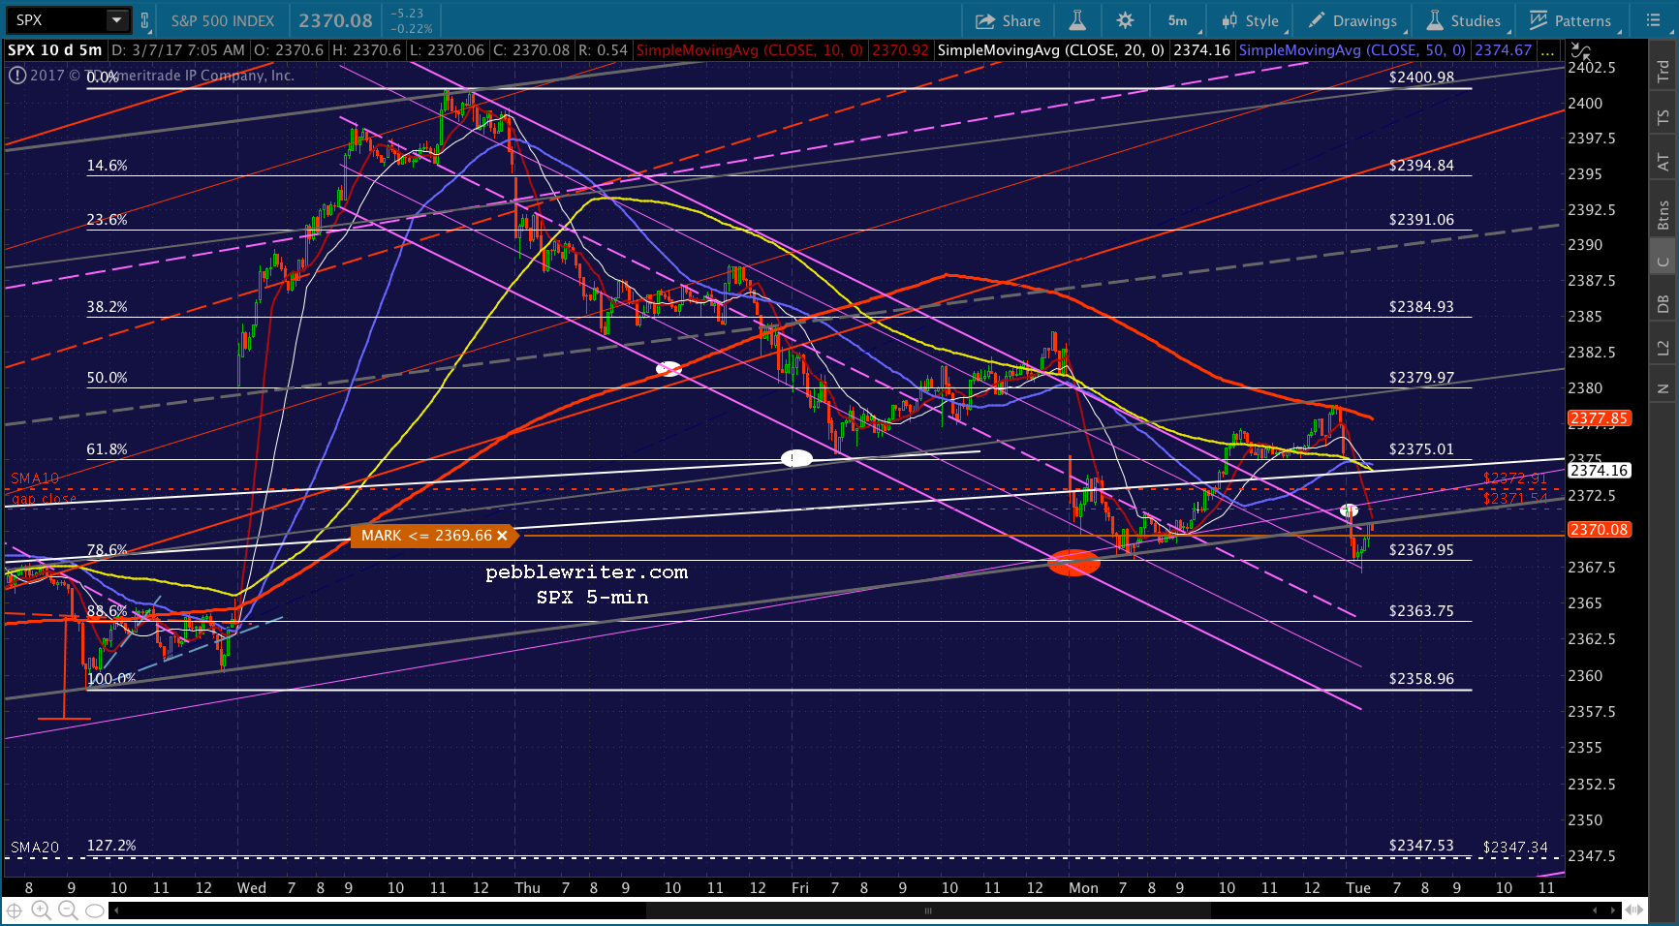1679x926 pixels.
Task: Open the Trd side tab
Action: (1663, 70)
